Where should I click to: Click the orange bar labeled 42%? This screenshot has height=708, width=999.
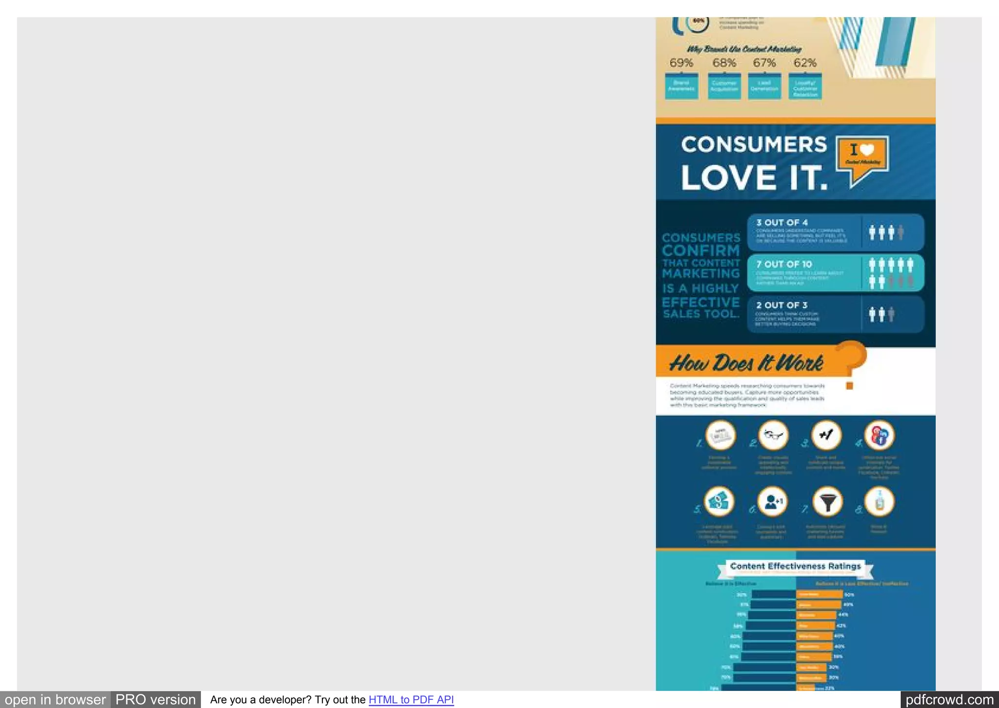tap(816, 626)
